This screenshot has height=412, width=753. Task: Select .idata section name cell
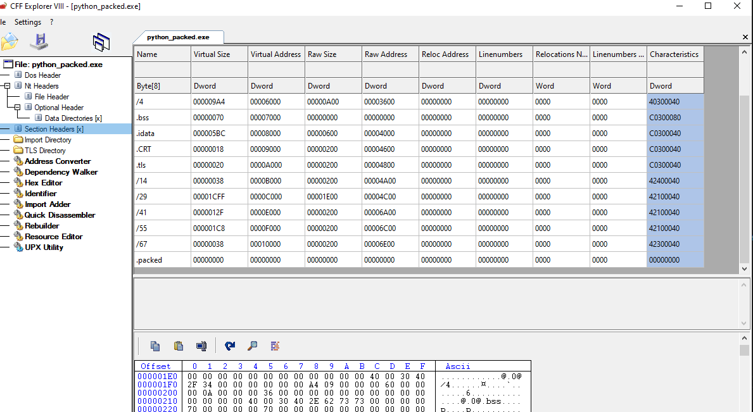point(163,134)
